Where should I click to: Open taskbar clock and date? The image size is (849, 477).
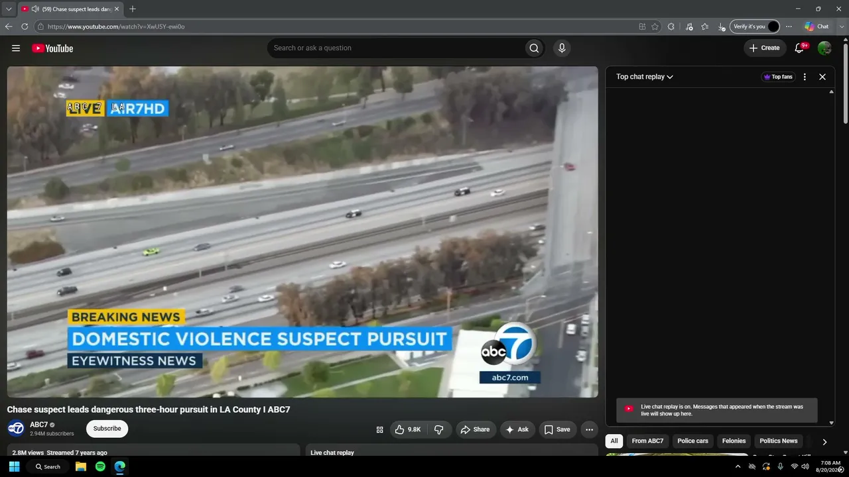pyautogui.click(x=830, y=466)
